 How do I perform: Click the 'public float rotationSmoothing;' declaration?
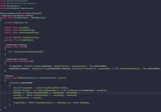[x=22, y=32]
